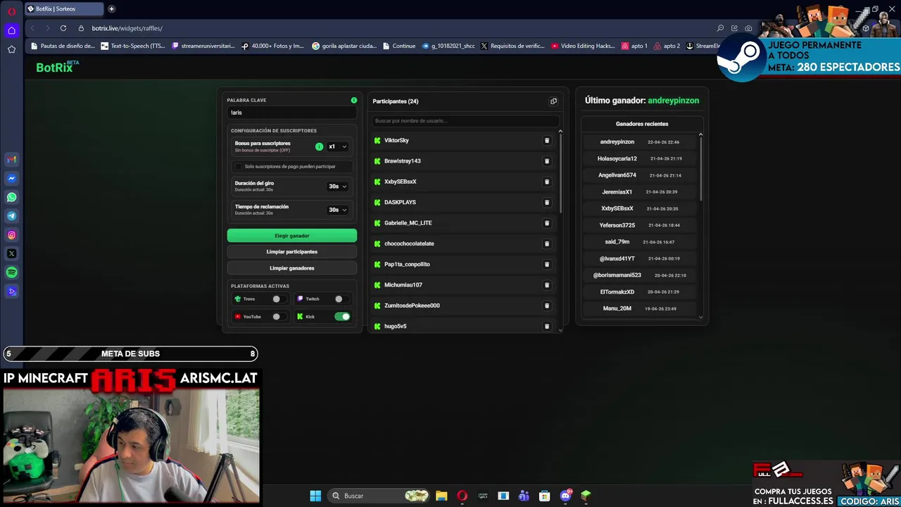Toggle Trovo platform switch
The width and height of the screenshot is (901, 507).
[279, 299]
